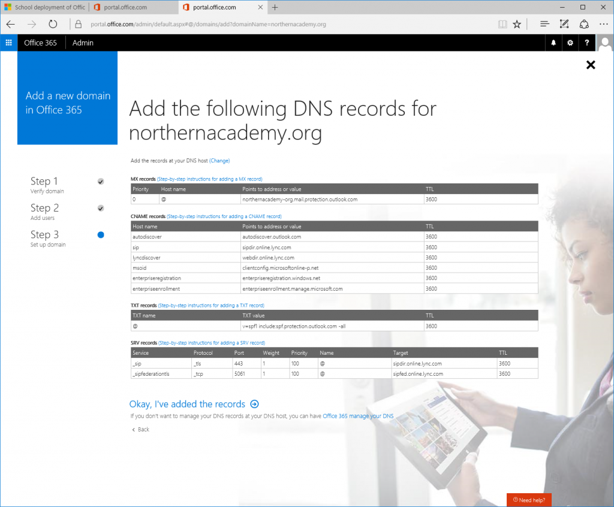Close the active portal.office.com tab
The height and width of the screenshot is (507, 614).
(260, 7)
